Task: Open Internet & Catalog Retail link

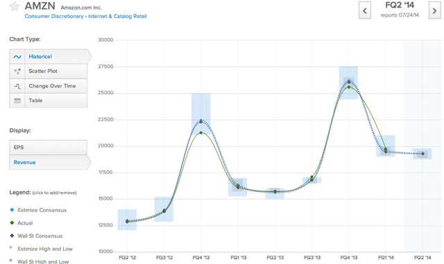Action: [x=117, y=17]
